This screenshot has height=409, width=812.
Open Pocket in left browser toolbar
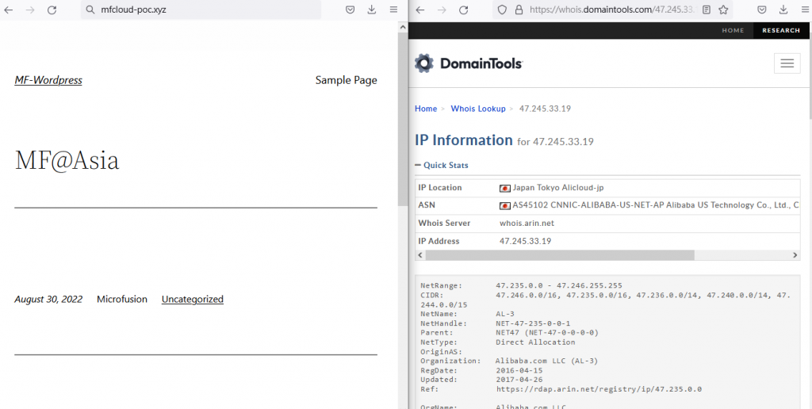[x=350, y=10]
